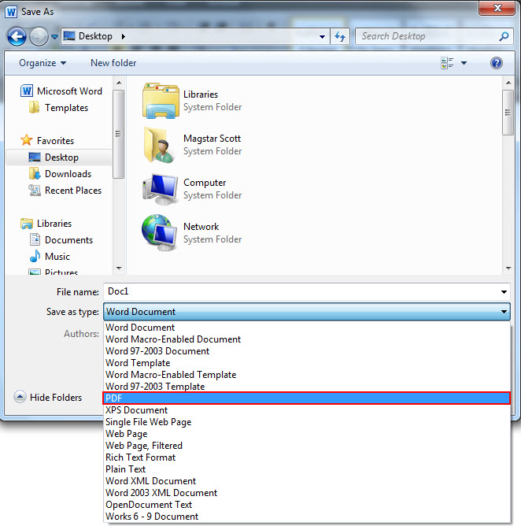This screenshot has width=521, height=526.
Task: Choose Word XML Document option
Action: tap(307, 480)
